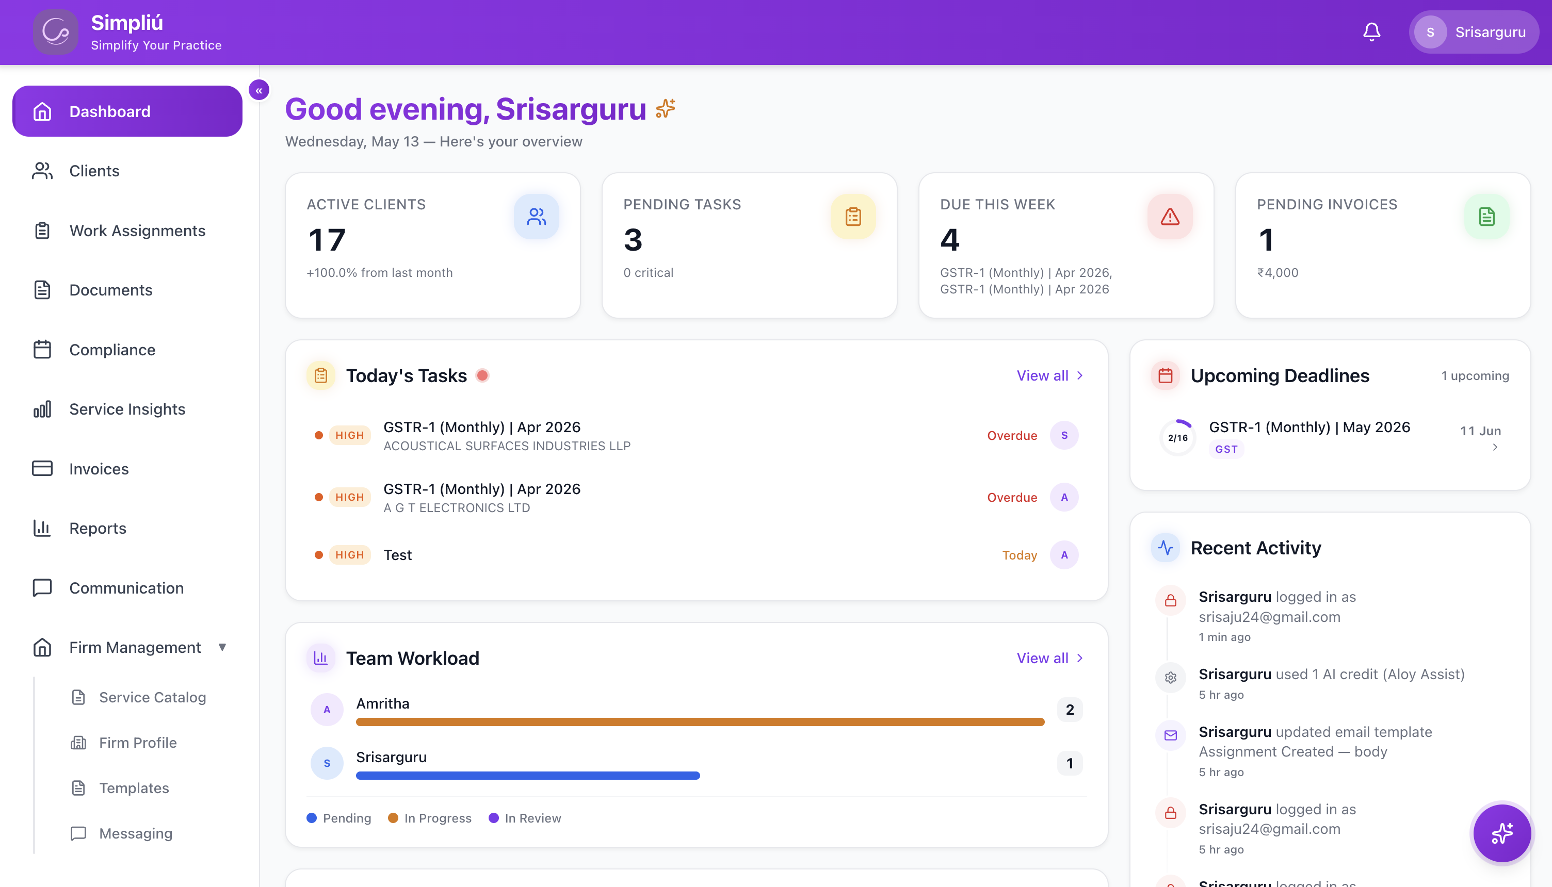Image resolution: width=1552 pixels, height=887 pixels.
Task: Click the Today's Tasks clipboard icon
Action: [321, 375]
